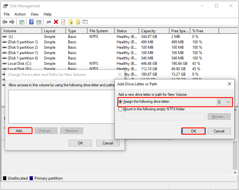
Task: Click the 15.27 GB free space cell
Action: click(178, 74)
